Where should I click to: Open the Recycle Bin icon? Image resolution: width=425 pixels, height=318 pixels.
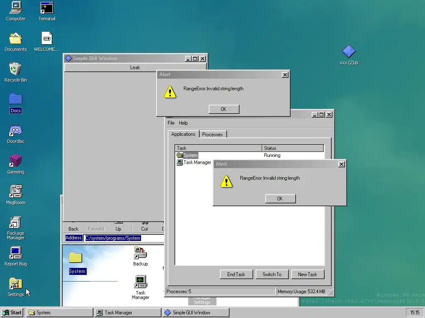tap(15, 72)
